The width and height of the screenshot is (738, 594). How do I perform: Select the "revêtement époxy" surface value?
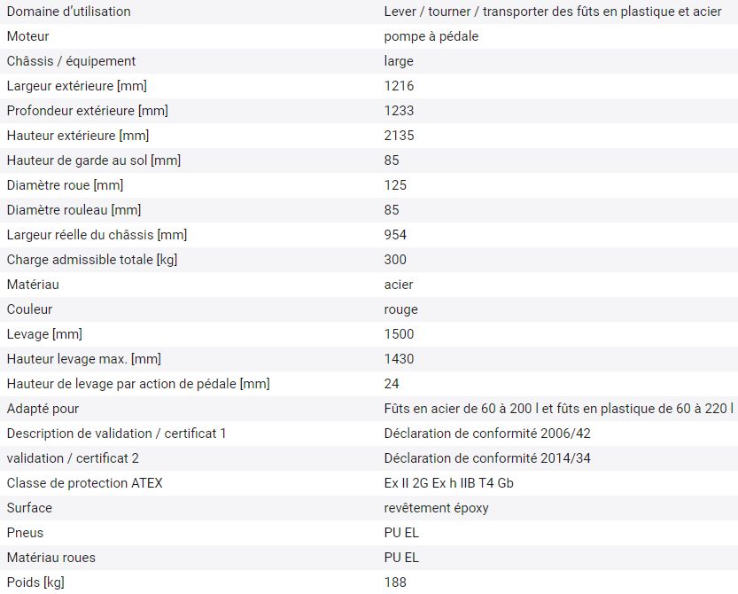click(436, 508)
